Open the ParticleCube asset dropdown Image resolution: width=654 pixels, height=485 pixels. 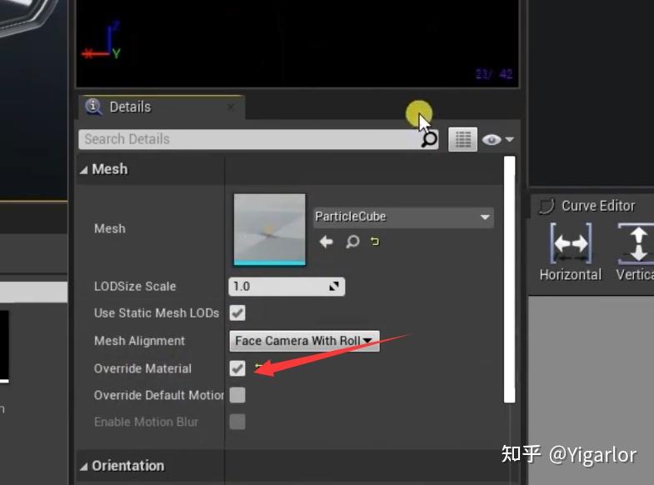click(x=403, y=217)
